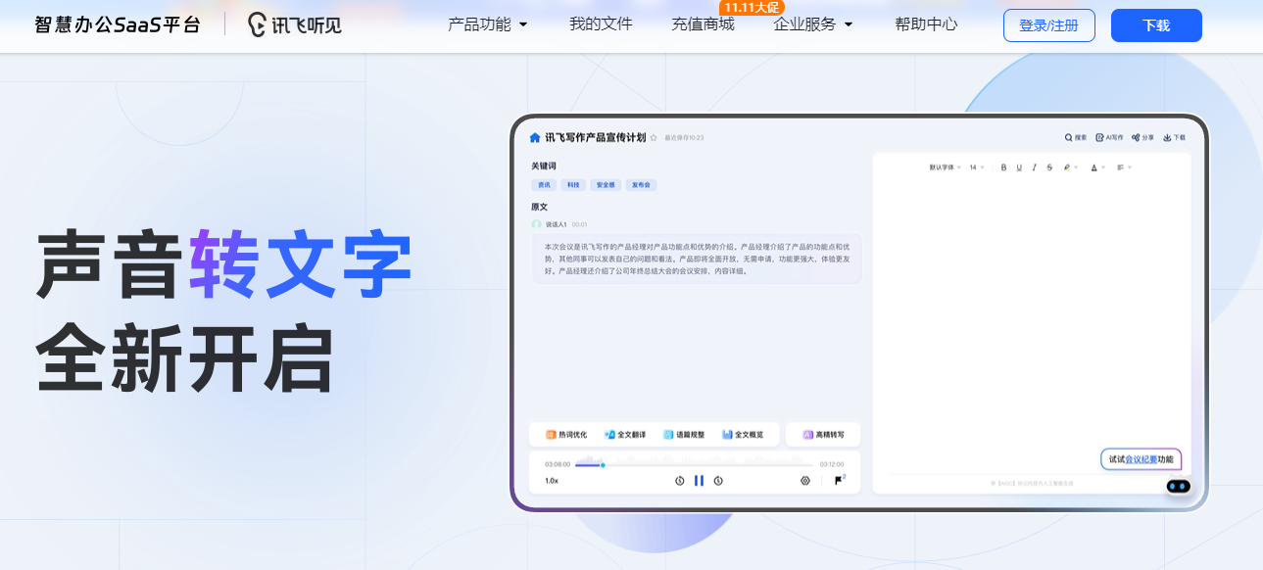
Task: Open the player settings hexagon icon
Action: [805, 481]
